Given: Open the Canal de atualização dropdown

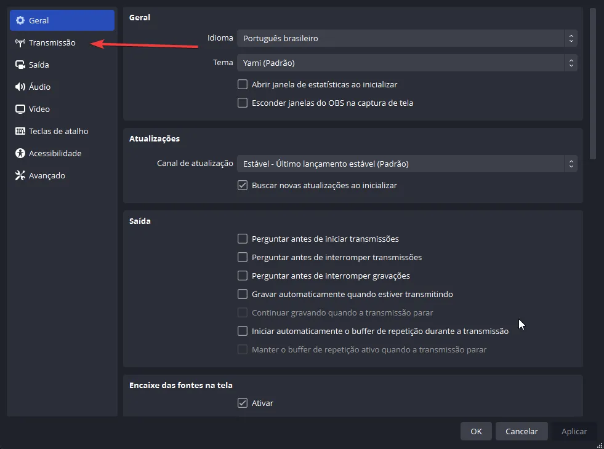Looking at the screenshot, I should pyautogui.click(x=407, y=164).
